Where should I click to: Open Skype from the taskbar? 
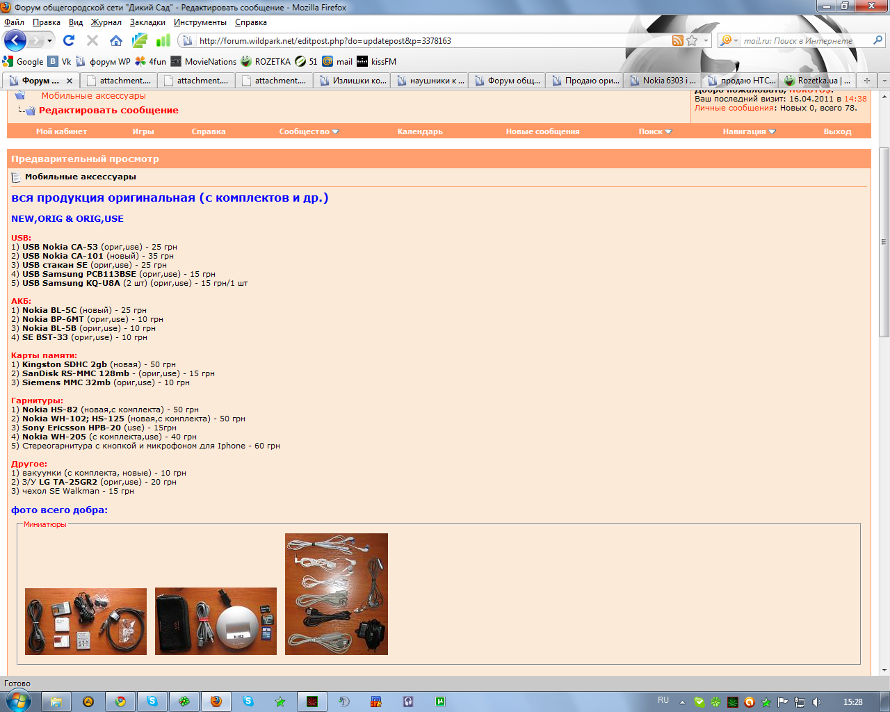152,702
